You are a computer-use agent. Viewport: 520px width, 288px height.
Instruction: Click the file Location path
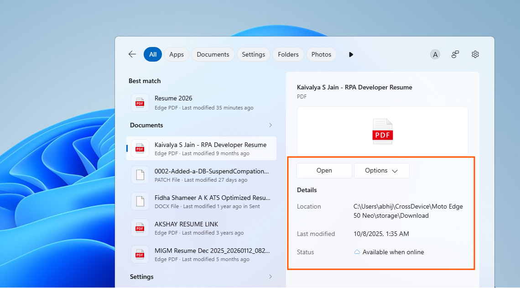[x=408, y=211]
